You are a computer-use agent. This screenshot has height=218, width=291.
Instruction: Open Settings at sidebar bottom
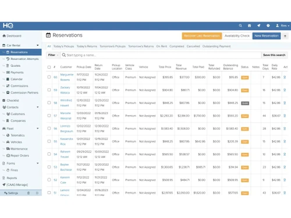click(11, 193)
